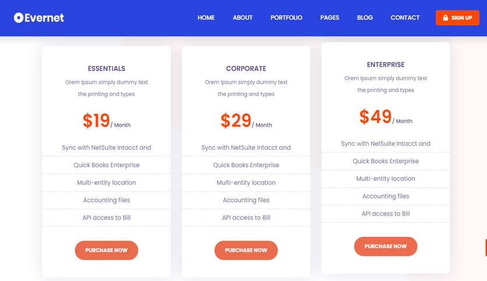Expand the Pages navigation menu
The image size is (487, 281).
tap(330, 17)
